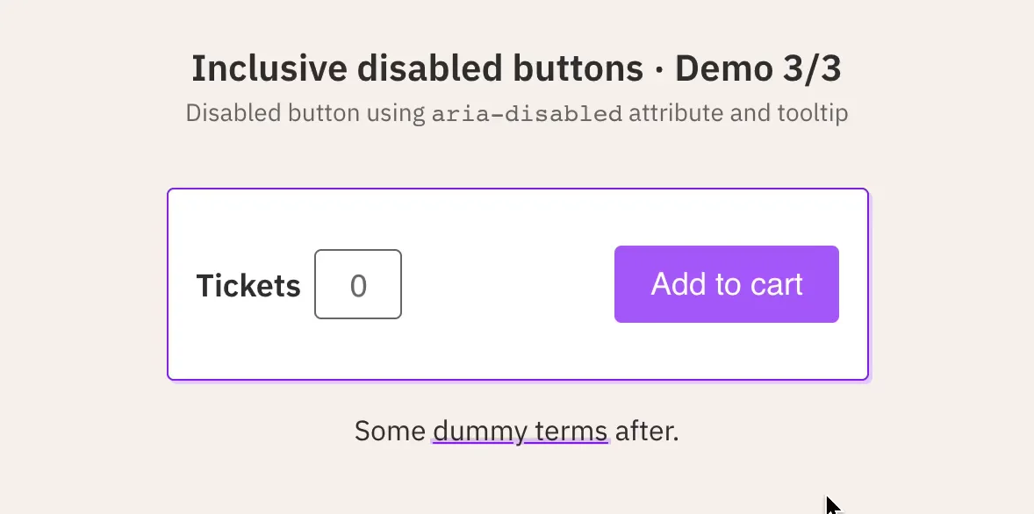Click the Inclusive disabled buttons heading
The width and height of the screenshot is (1034, 514).
(x=417, y=68)
